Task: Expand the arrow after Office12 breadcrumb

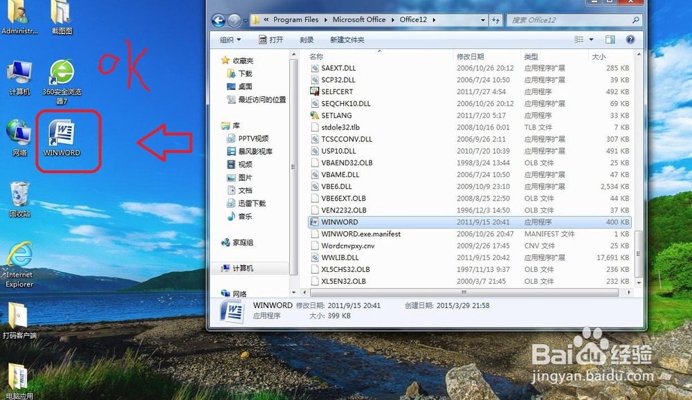Action: point(434,20)
